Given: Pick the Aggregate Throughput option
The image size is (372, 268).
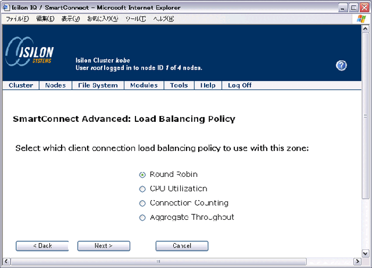Looking at the screenshot, I should tap(142, 218).
